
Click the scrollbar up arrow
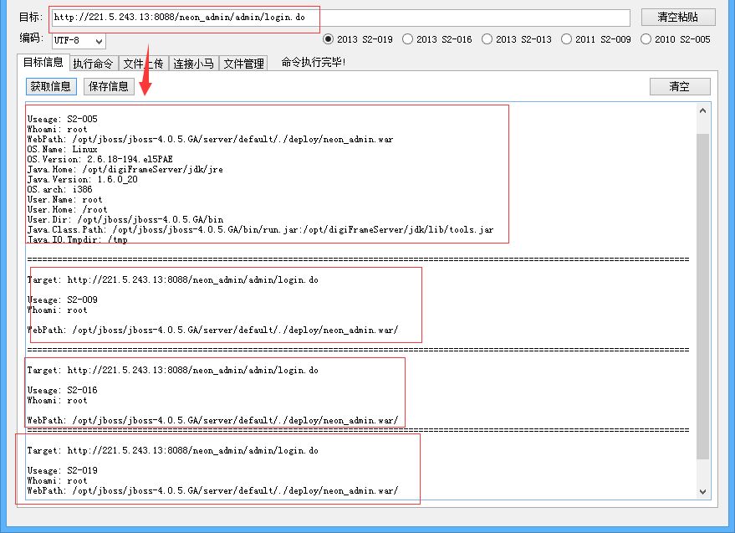(x=702, y=110)
